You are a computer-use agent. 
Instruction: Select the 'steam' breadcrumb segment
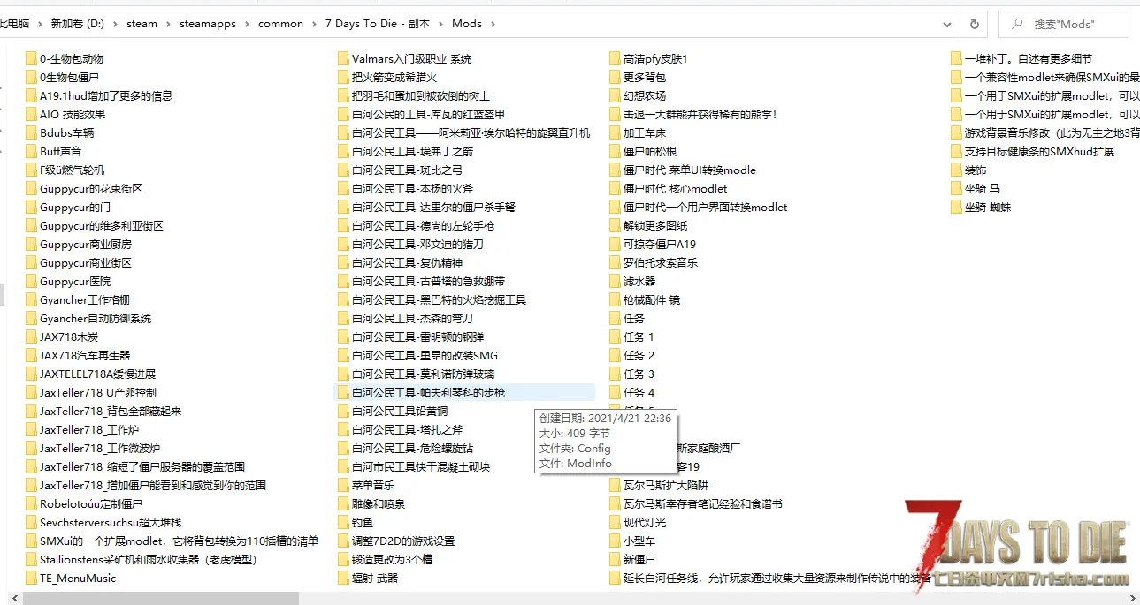tap(142, 24)
